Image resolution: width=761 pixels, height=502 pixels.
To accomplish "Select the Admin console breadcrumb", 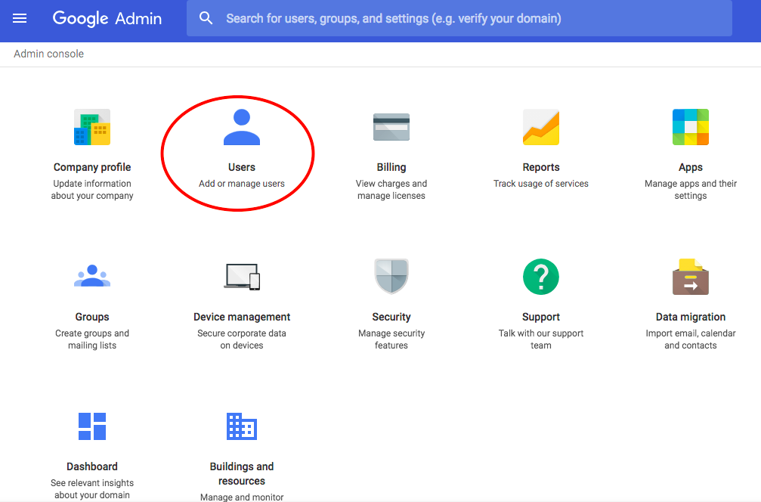I will click(x=48, y=54).
